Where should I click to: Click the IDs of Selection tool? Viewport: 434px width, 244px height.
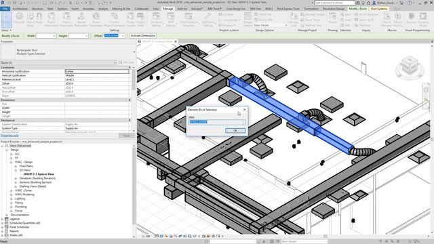click(x=366, y=14)
